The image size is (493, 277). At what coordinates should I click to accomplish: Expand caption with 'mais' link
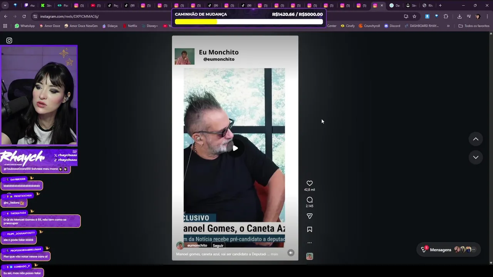[274, 254]
